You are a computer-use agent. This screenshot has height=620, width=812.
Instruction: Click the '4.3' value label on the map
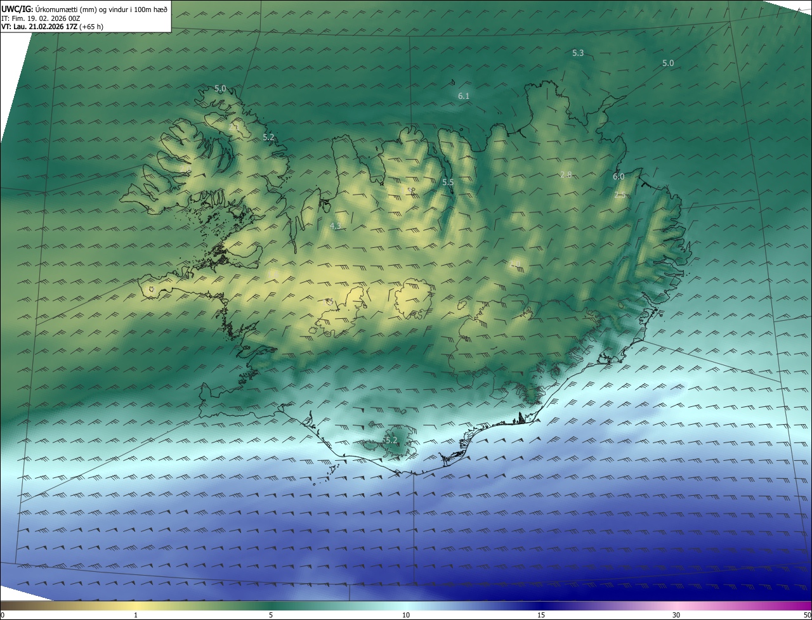[x=336, y=226]
